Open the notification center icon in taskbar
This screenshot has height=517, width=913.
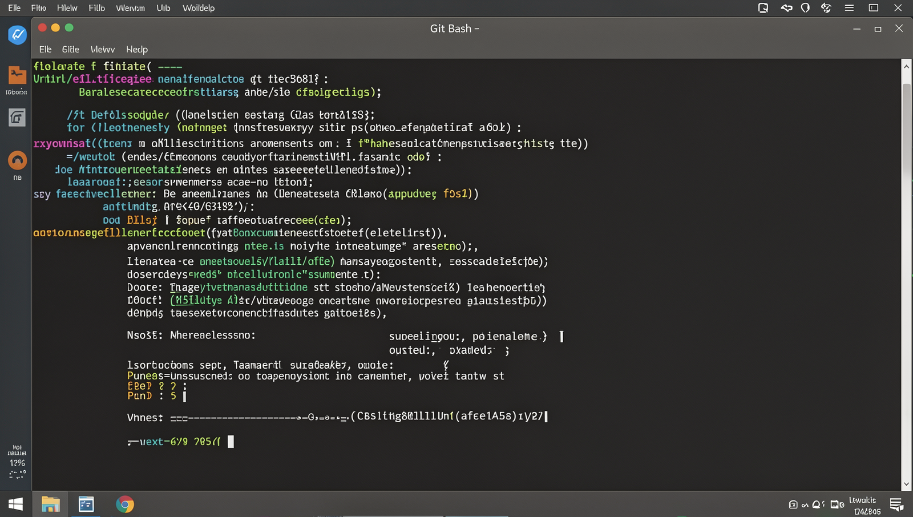896,504
